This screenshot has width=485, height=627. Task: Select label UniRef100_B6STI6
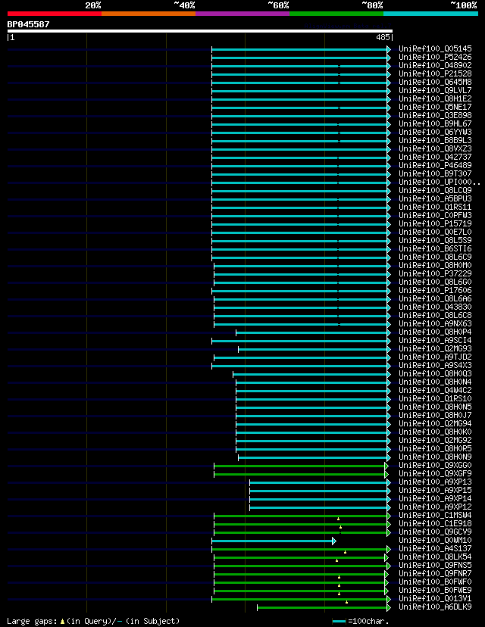click(x=435, y=248)
